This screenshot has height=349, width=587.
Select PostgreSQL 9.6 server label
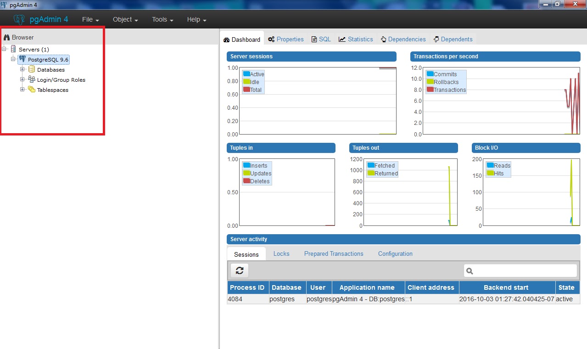[48, 60]
